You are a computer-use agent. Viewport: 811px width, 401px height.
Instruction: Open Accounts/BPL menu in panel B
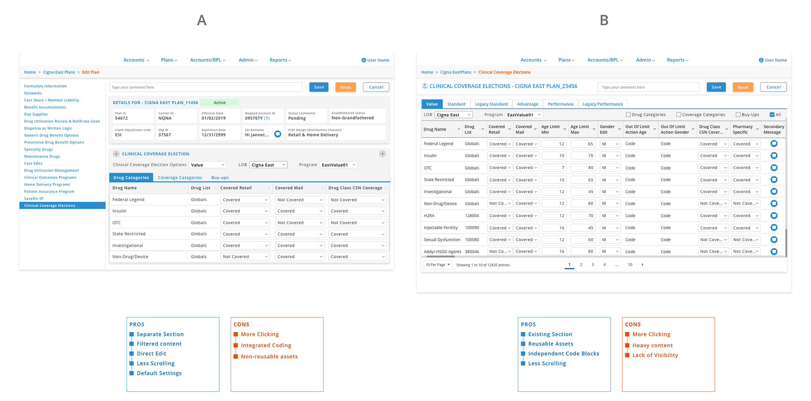605,60
